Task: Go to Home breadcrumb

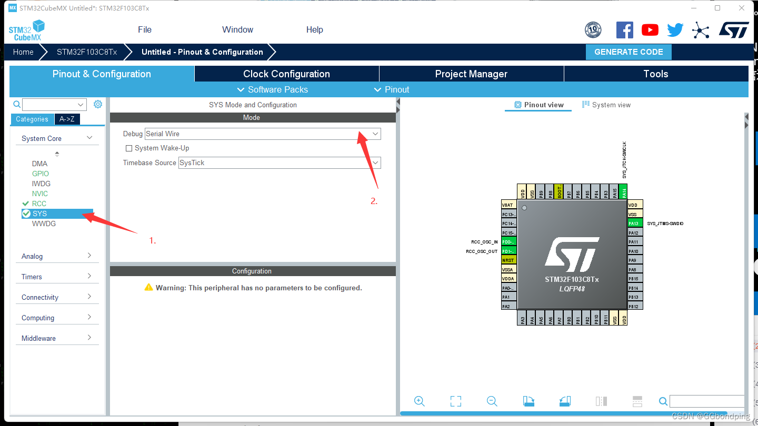Action: [23, 52]
